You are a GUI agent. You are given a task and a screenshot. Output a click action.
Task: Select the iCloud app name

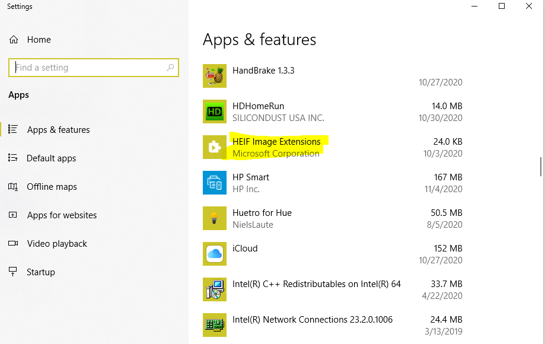click(x=245, y=249)
